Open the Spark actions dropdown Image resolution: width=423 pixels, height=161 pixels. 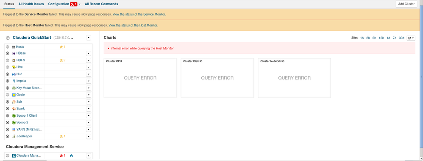89,109
